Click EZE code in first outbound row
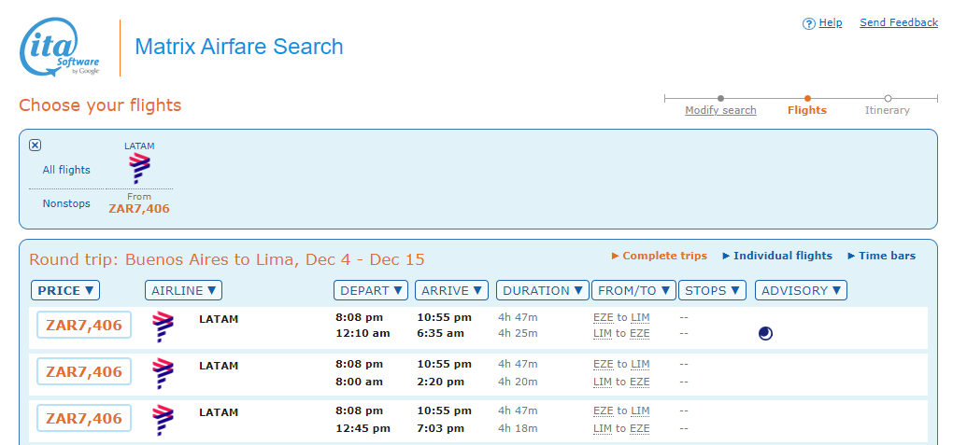This screenshot has width=967, height=445. (604, 318)
